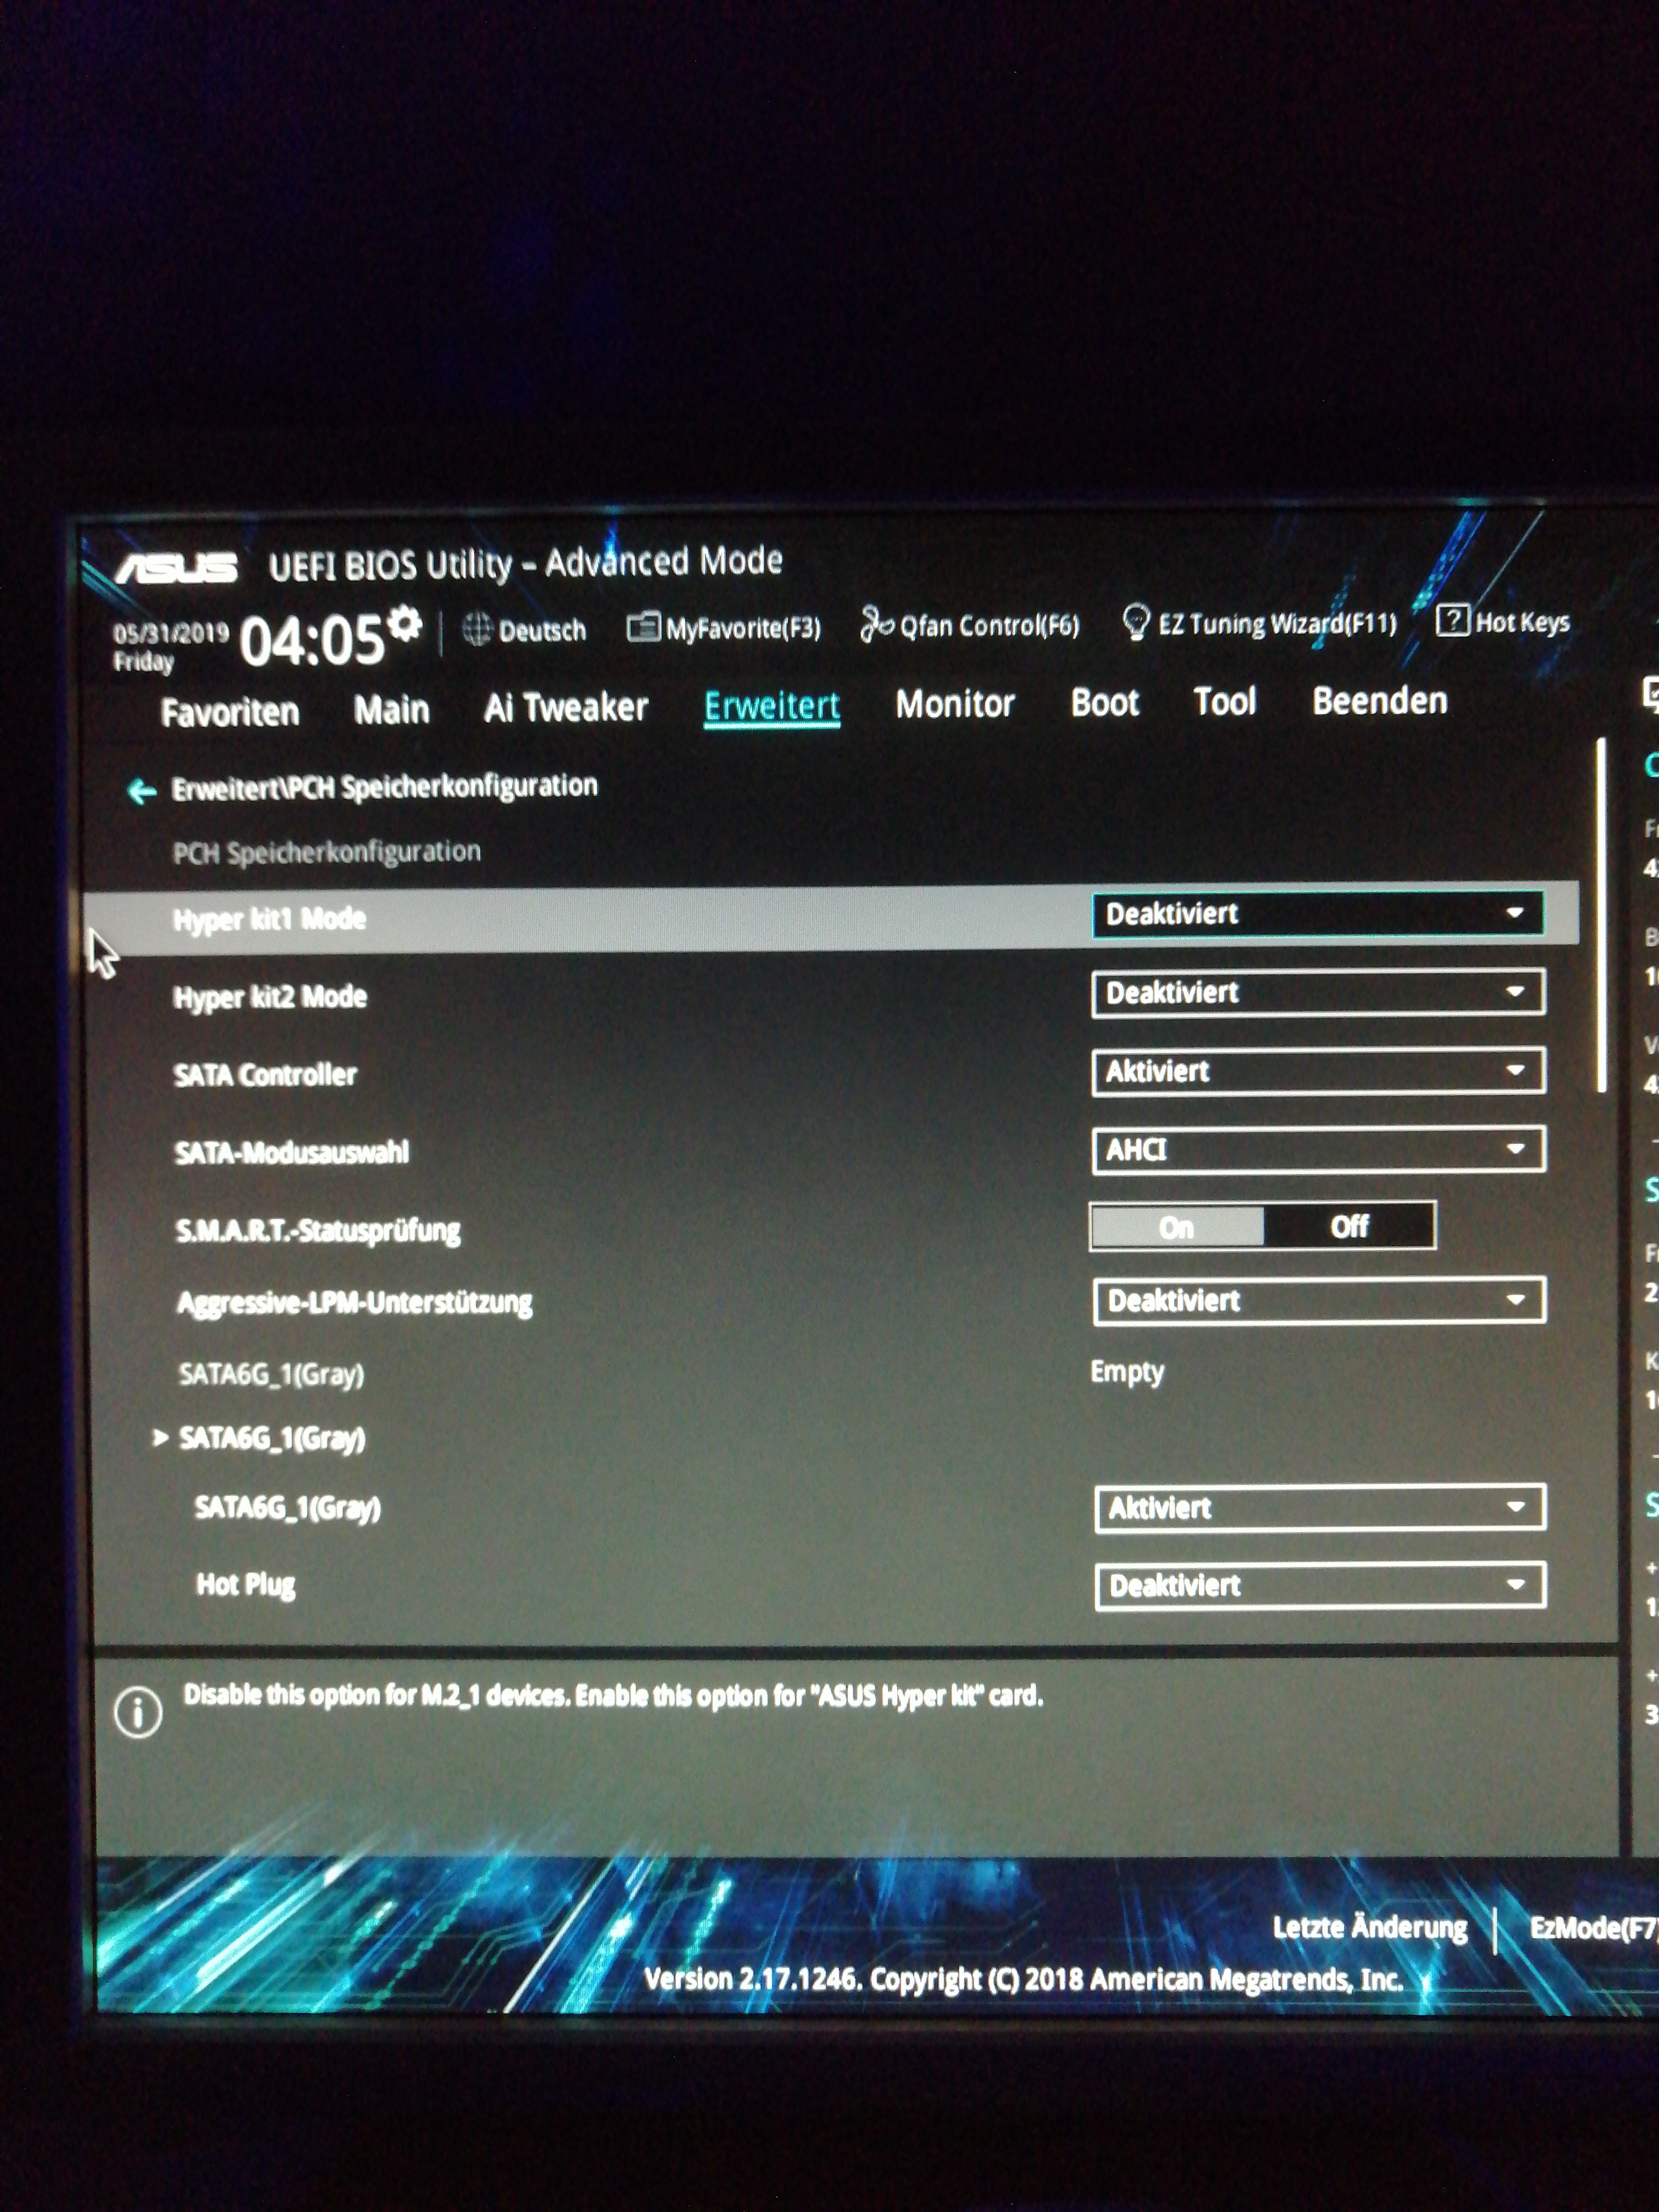Image resolution: width=1659 pixels, height=2212 pixels.
Task: Open the Hyper kit1 Mode dropdown
Action: (x=1317, y=914)
